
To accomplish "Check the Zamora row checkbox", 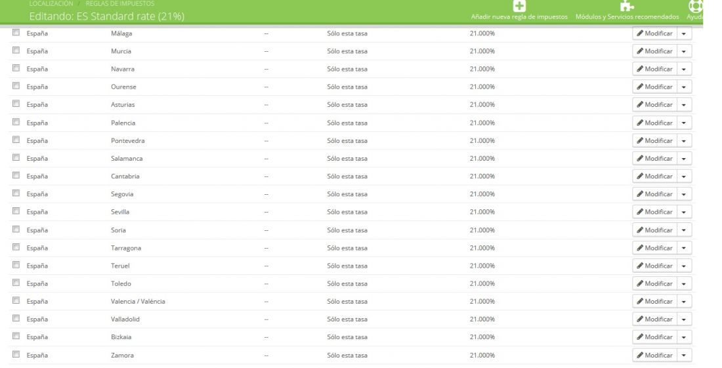I will 16,354.
